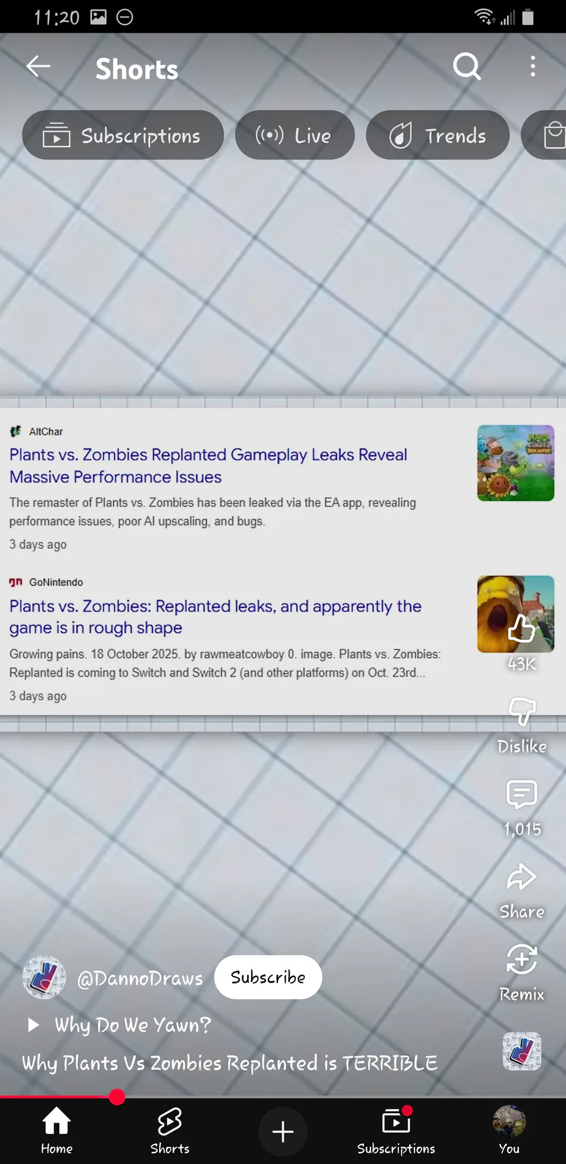This screenshot has height=1164, width=566.
Task: Open the @DannoDraws channel name
Action: pyautogui.click(x=140, y=978)
